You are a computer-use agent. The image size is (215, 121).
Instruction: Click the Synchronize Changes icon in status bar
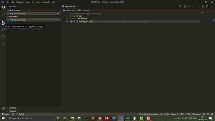(x=13, y=114)
